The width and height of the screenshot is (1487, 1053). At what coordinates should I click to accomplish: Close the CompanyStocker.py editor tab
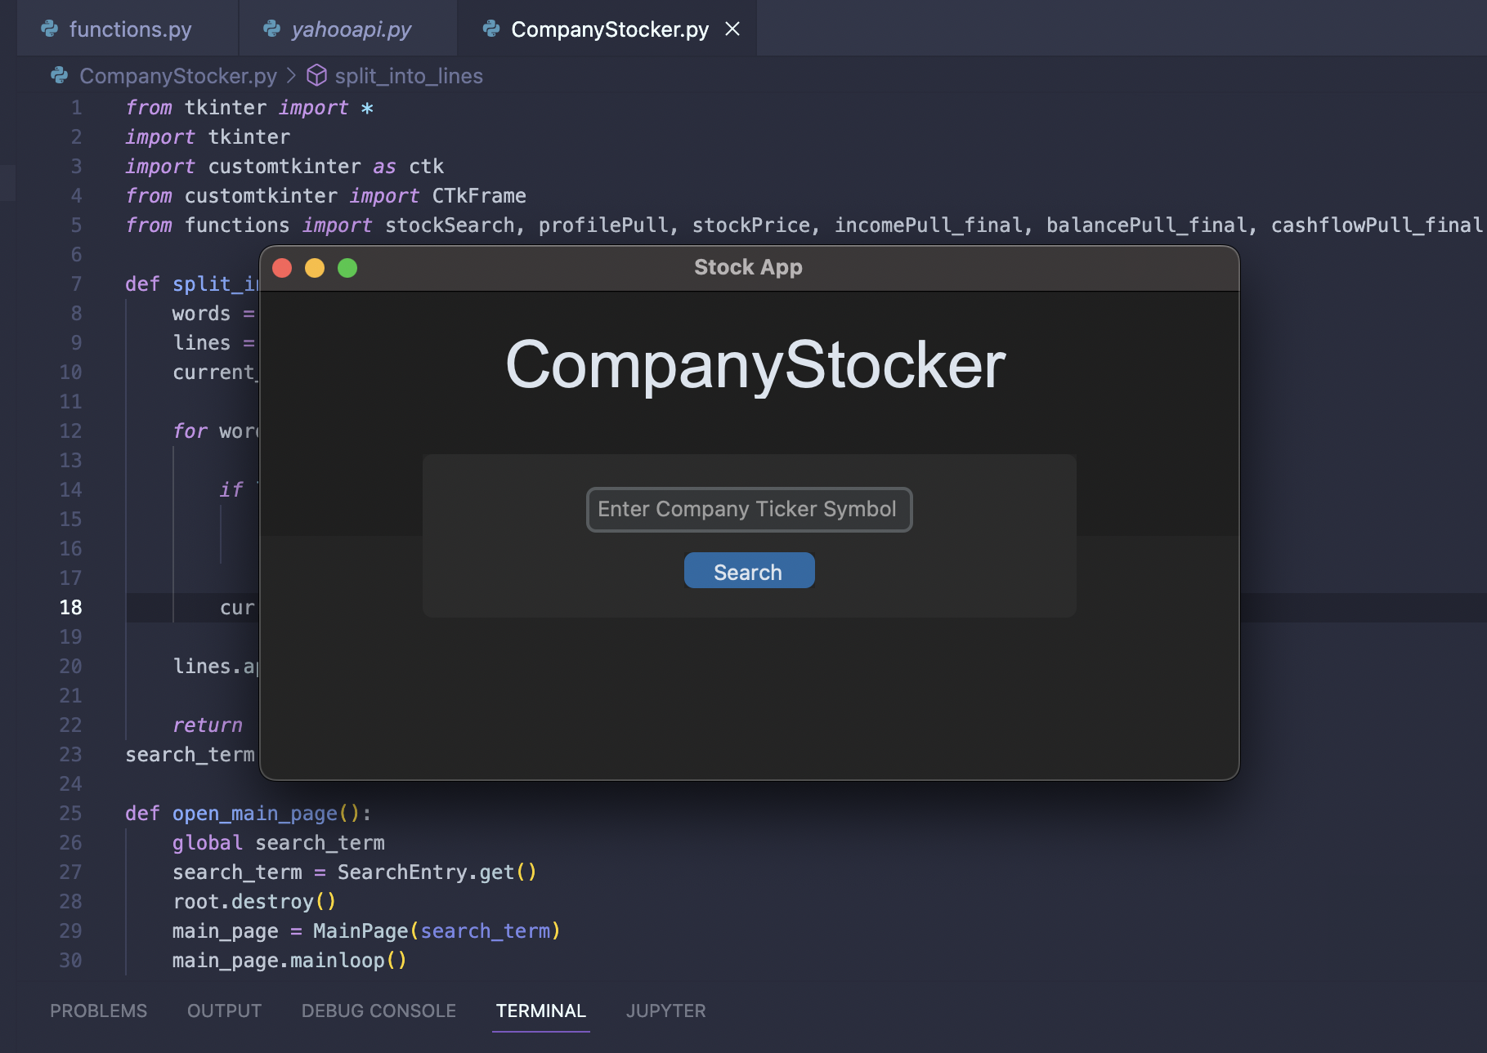[732, 29]
